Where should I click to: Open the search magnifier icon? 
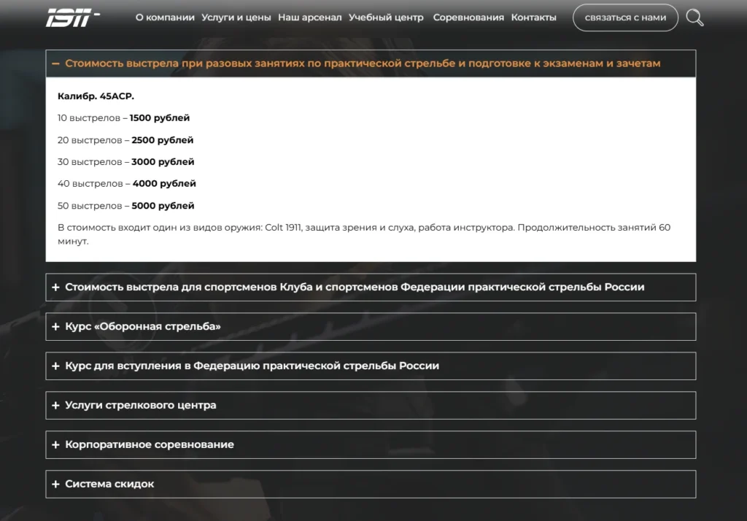[694, 18]
